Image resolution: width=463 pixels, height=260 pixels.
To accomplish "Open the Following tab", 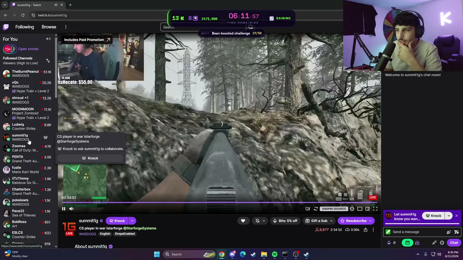I will pyautogui.click(x=25, y=27).
